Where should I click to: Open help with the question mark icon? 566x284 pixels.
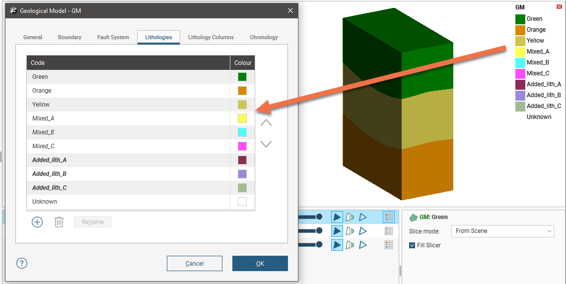point(22,263)
